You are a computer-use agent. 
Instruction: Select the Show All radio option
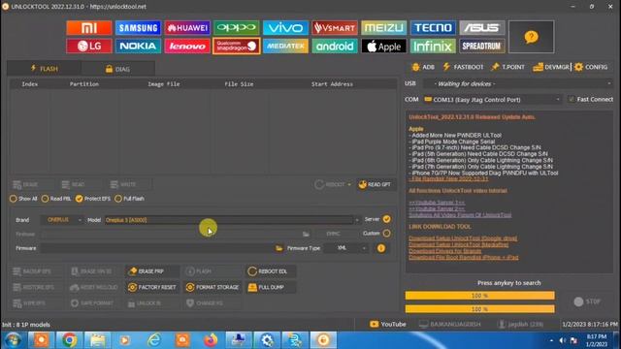[23, 199]
